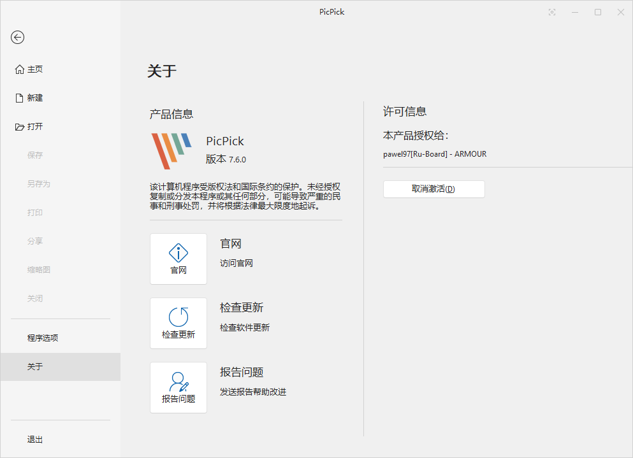Click the 访问官网 description text
This screenshot has height=458, width=633.
(x=236, y=264)
